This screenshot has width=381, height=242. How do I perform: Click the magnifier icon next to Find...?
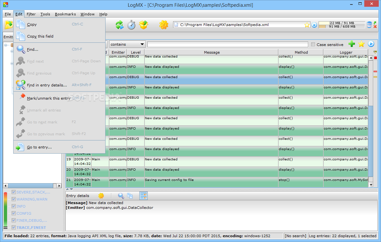(21, 49)
